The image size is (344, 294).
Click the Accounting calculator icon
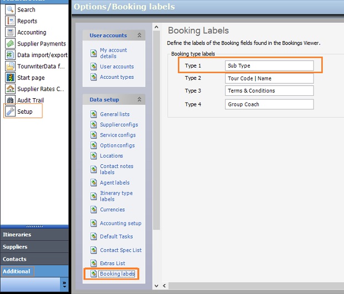10,32
